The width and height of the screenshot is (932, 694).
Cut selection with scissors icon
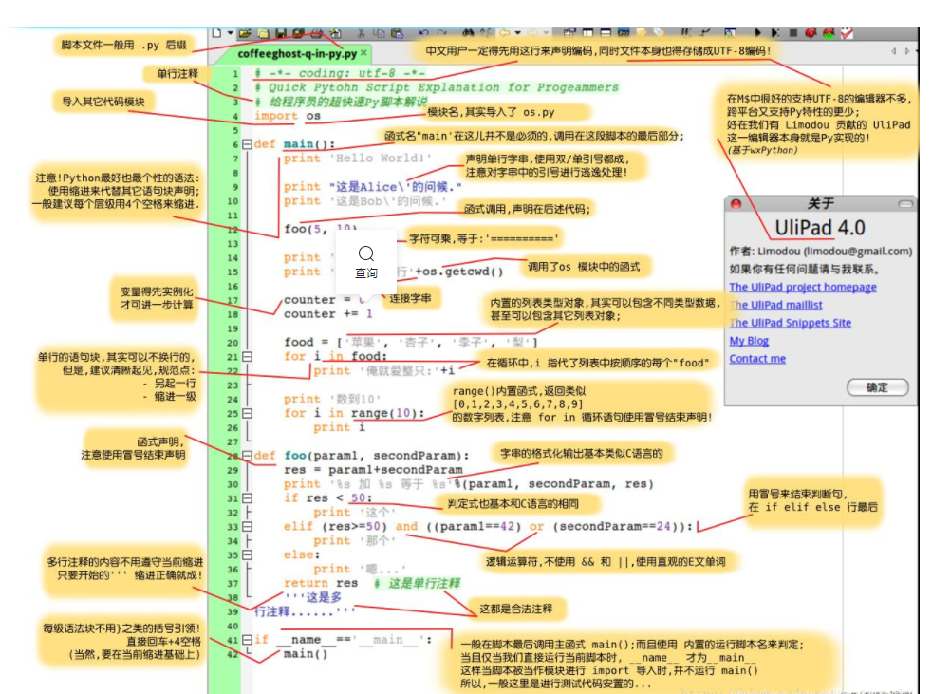(x=361, y=33)
